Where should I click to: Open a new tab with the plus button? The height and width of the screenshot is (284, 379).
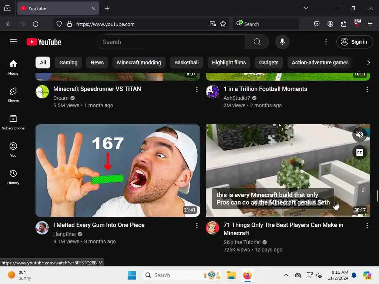pyautogui.click(x=107, y=9)
